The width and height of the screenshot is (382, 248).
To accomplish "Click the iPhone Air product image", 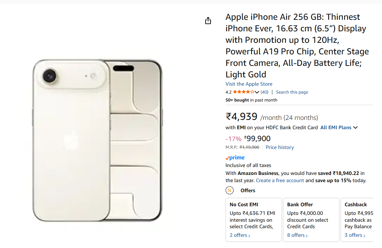I will coord(97,140).
